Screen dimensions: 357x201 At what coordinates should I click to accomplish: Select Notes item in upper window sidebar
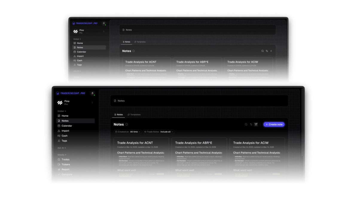[89, 47]
